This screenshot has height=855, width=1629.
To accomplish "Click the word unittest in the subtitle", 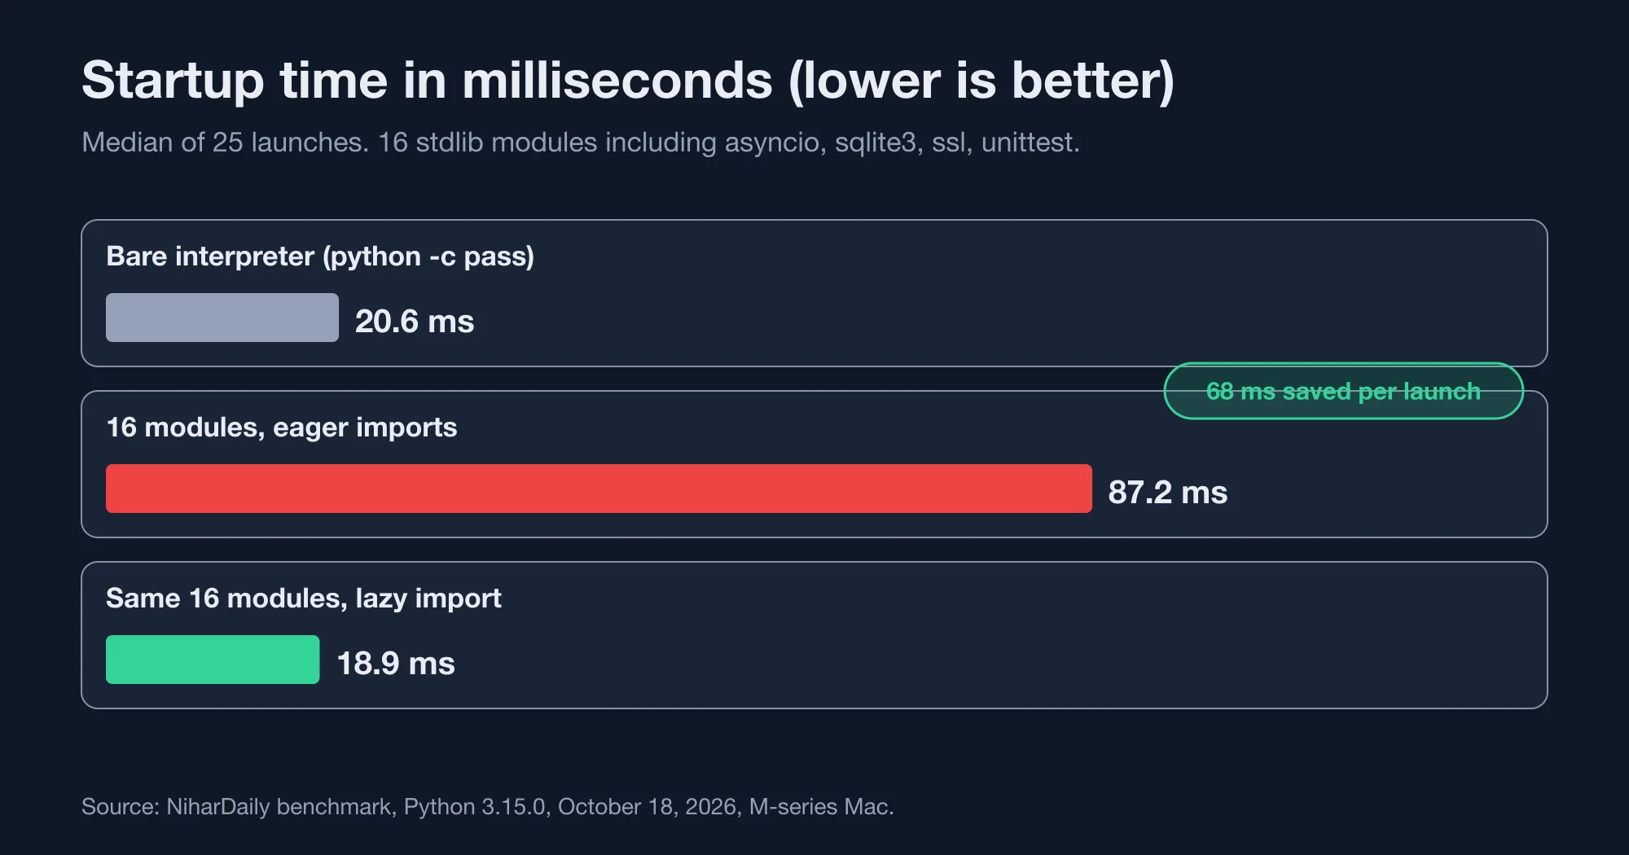I will pyautogui.click(x=1030, y=142).
